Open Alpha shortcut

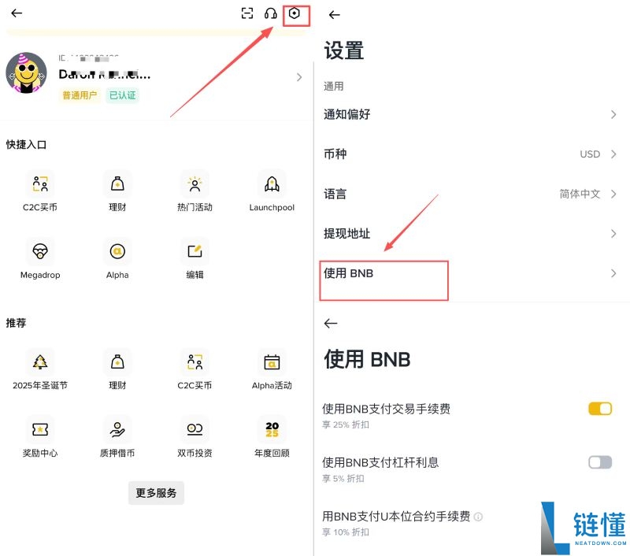117,259
